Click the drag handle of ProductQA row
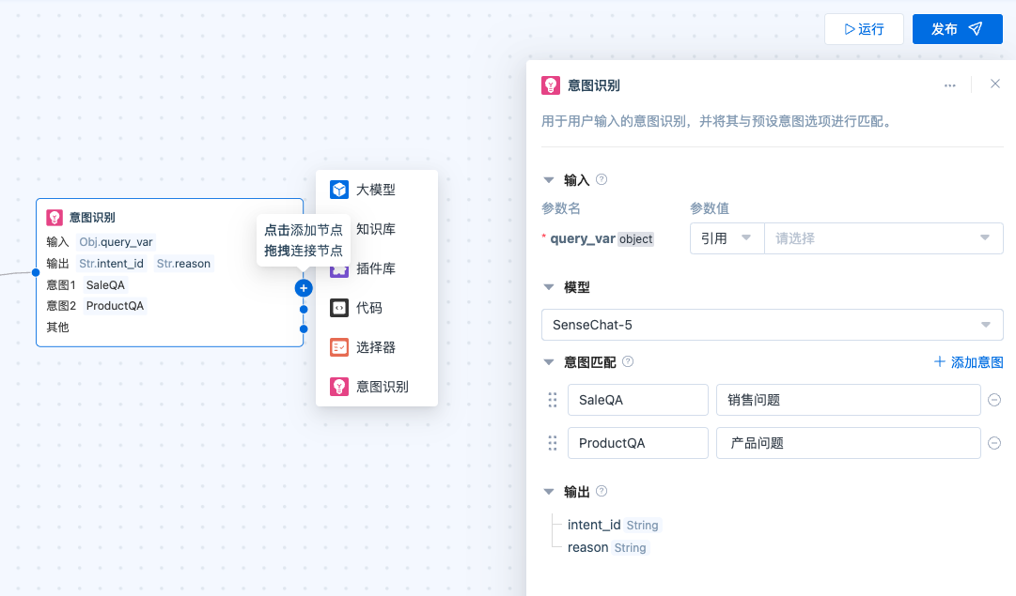1016x596 pixels. point(553,443)
